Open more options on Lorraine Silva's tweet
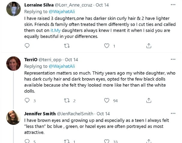Viewport: 182px width, 143px height. click(x=173, y=5)
